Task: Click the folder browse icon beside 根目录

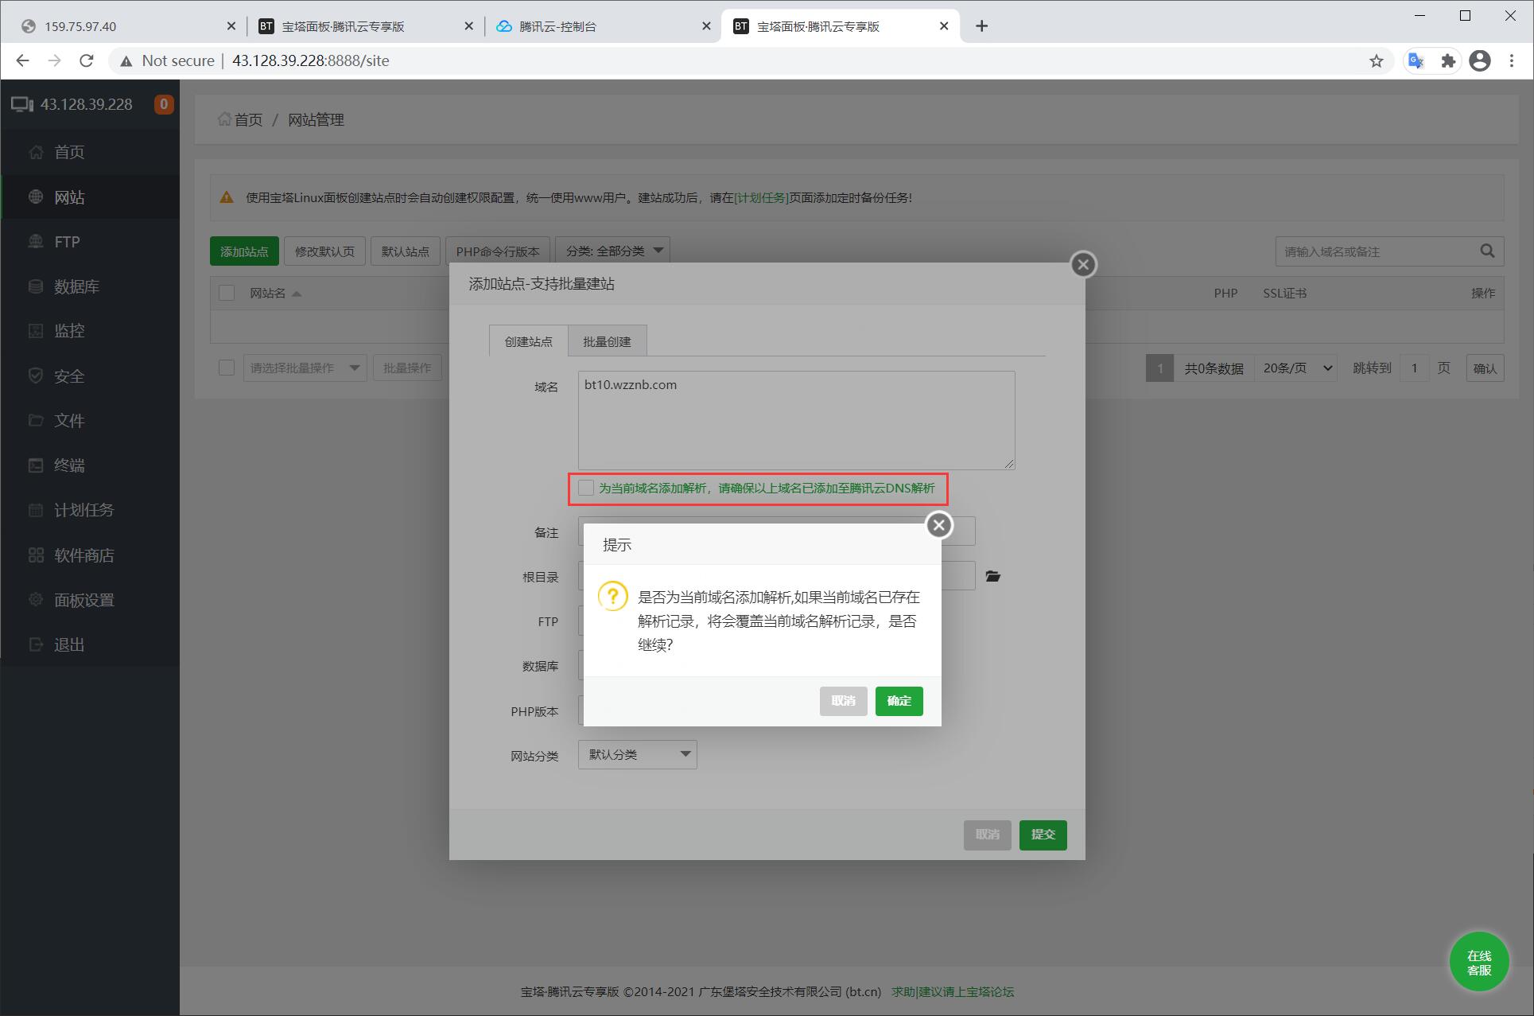Action: click(992, 576)
